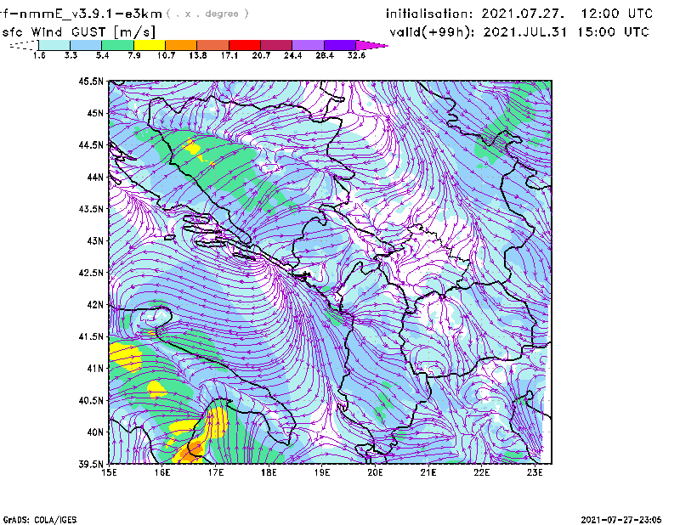Image resolution: width=680 pixels, height=525 pixels.
Task: Click the '19E' longitude label
Action: [322, 472]
